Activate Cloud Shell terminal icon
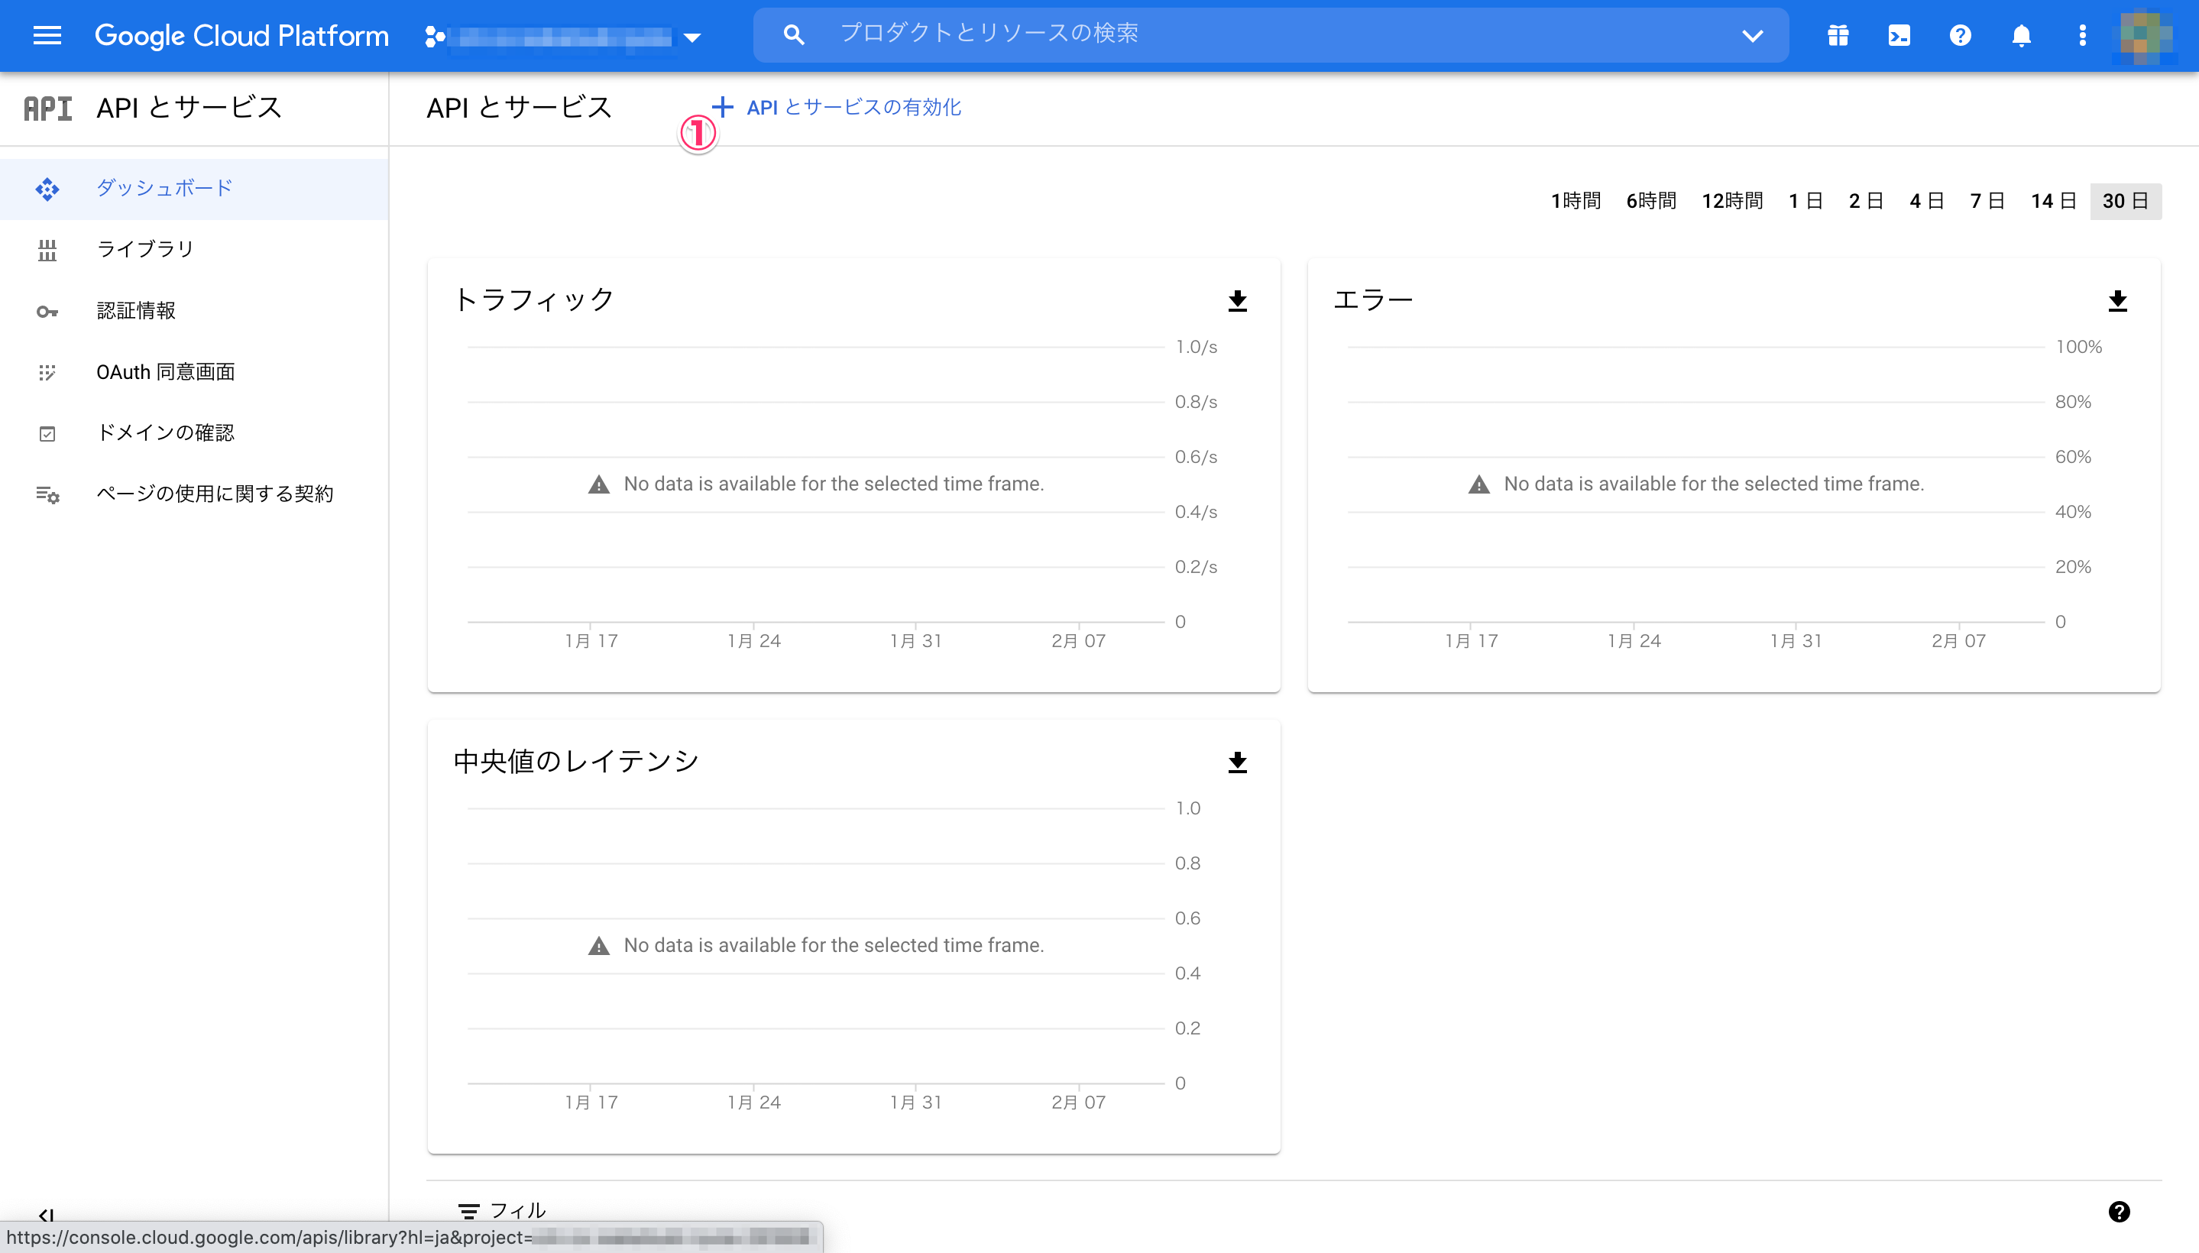This screenshot has width=2199, height=1253. [1899, 35]
